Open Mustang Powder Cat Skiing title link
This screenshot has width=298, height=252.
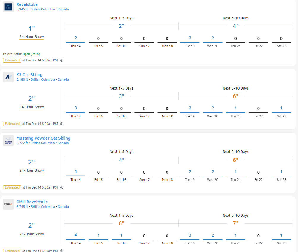click(43, 138)
